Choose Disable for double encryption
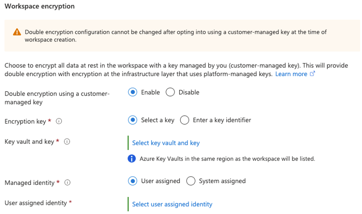Viewport: 362px width, 214px height. (170, 92)
